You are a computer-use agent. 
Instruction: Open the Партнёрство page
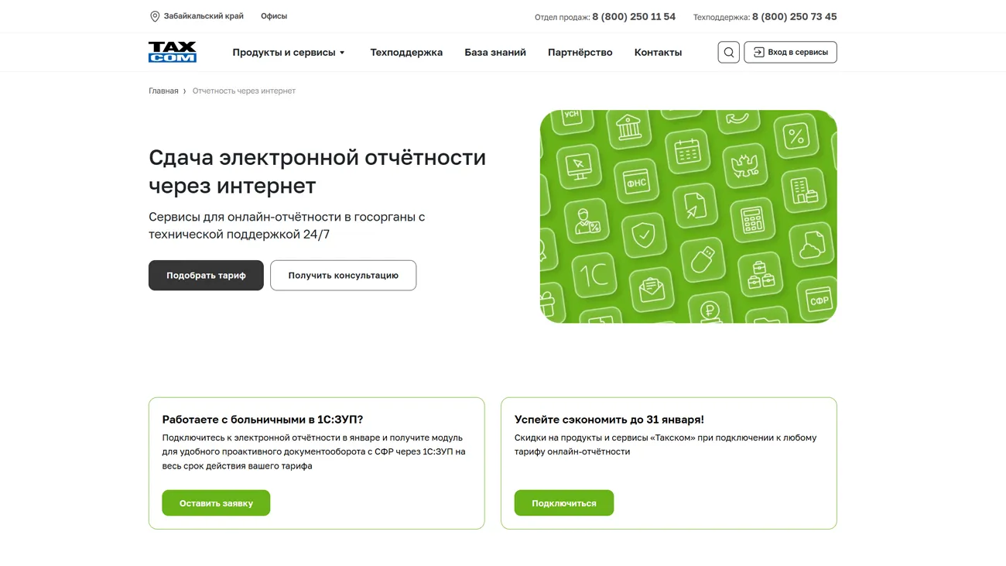580,52
